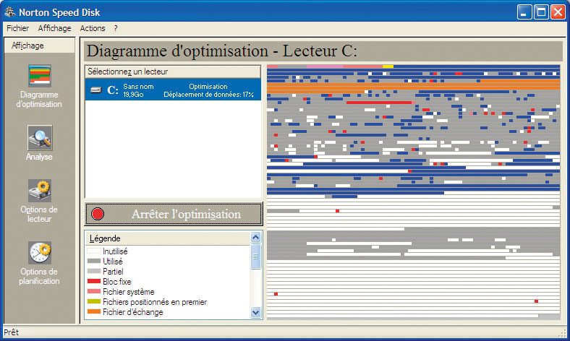This screenshot has width=570, height=341.
Task: Click the yellow segment atop disk map
Action: [388, 66]
